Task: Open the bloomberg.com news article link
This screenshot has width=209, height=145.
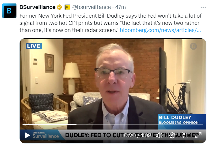Action: point(160,30)
